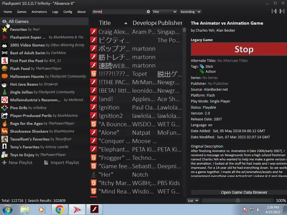Viewport: 287px width, 215px height.
Task: Open the Games tab
Action: tap(22, 12)
